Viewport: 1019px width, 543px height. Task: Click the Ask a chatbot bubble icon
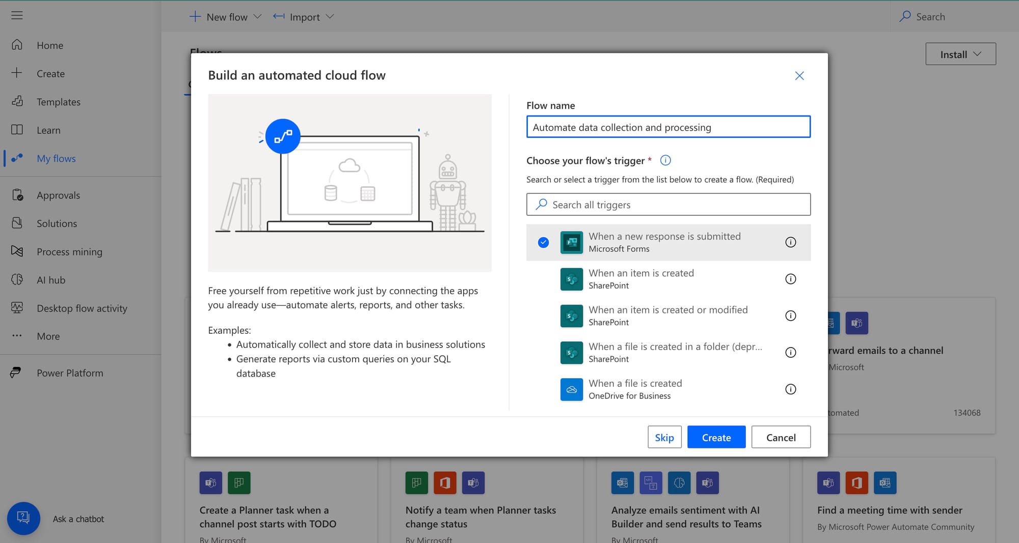point(23,518)
